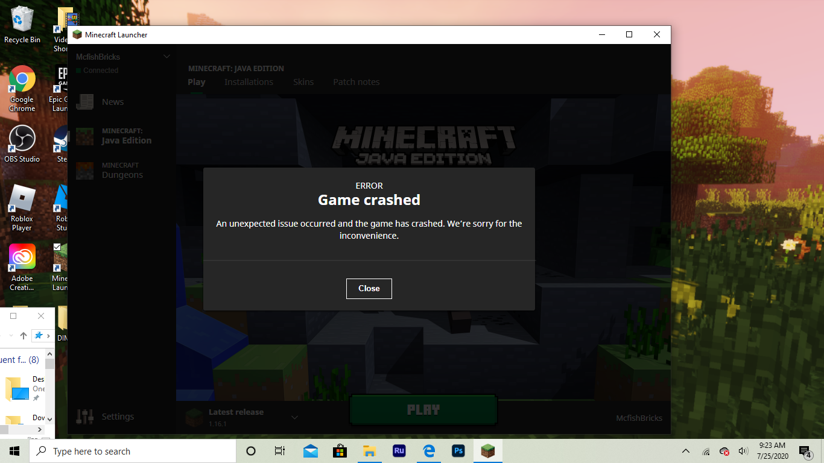824x463 pixels.
Task: Switch to File Explorer on taskbar
Action: click(370, 451)
